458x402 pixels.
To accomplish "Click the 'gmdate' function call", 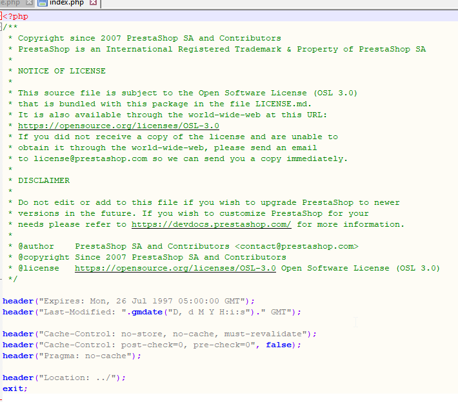I will coord(147,312).
